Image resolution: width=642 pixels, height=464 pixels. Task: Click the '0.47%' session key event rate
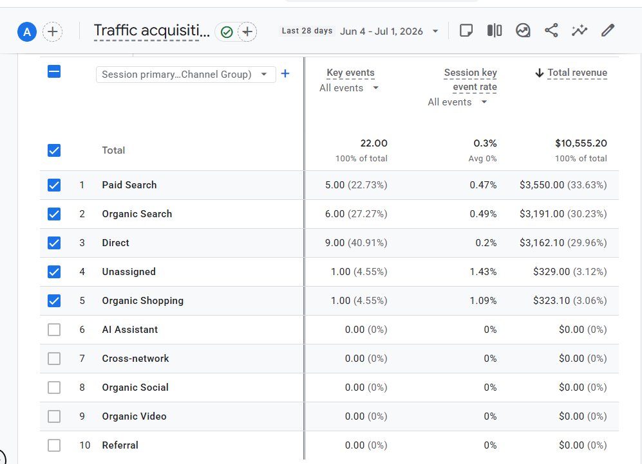483,185
